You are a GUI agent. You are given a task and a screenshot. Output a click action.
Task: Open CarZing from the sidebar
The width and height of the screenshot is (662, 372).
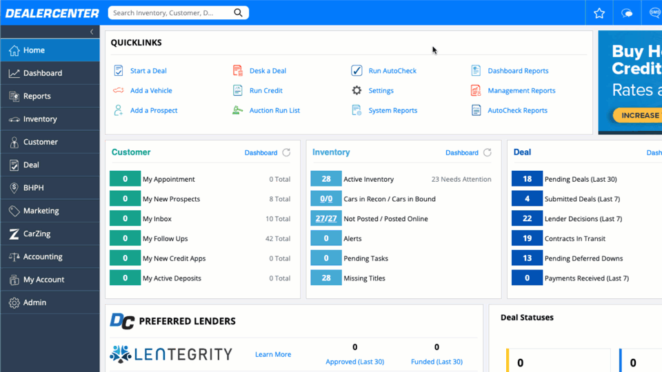pos(50,234)
